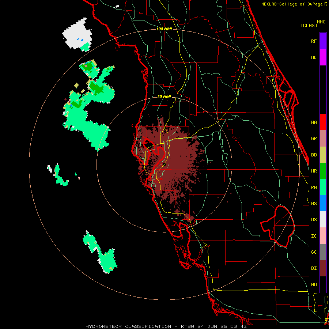Click the ND black legend swatch
Screen dimensions: 329x329
323,284
